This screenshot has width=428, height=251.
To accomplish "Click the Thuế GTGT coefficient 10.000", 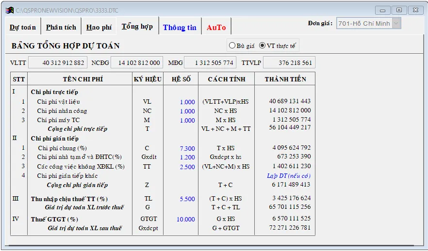I will (186, 219).
